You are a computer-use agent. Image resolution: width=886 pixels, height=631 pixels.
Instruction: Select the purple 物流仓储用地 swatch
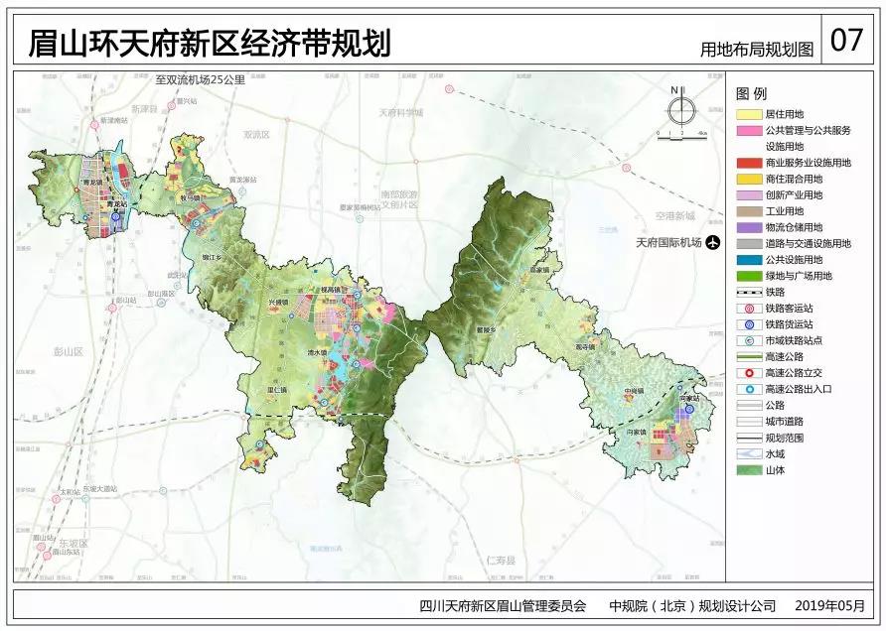pyautogui.click(x=748, y=227)
